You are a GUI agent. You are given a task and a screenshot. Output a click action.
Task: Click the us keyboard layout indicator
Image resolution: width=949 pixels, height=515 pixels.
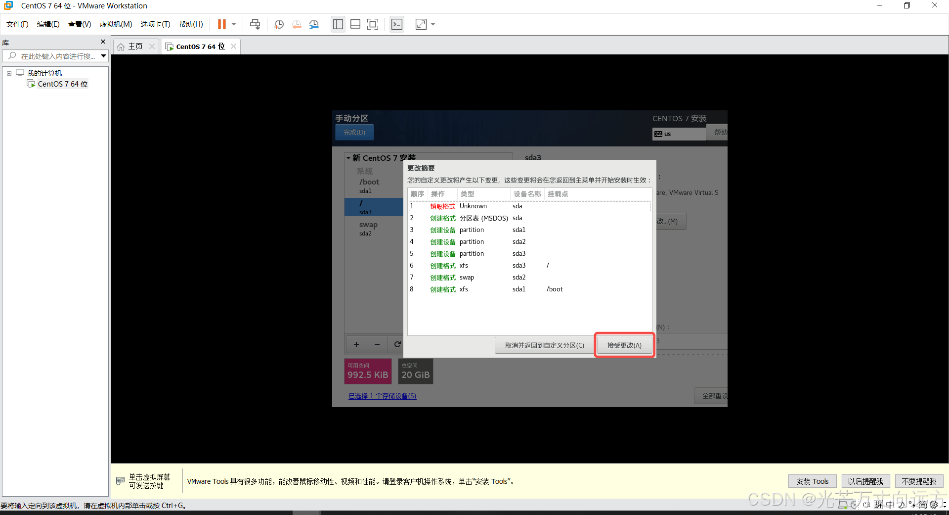tap(679, 134)
